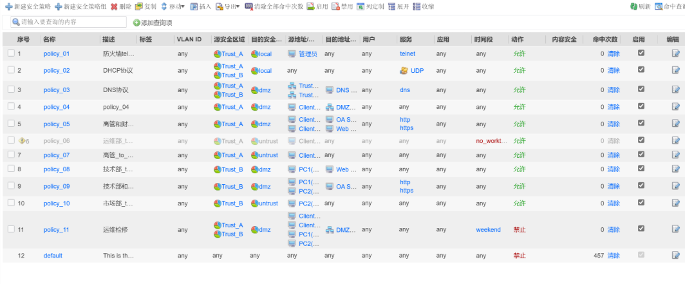Toggle the 启用 checkbox for policy_02
685x284 pixels.
pyautogui.click(x=641, y=70)
